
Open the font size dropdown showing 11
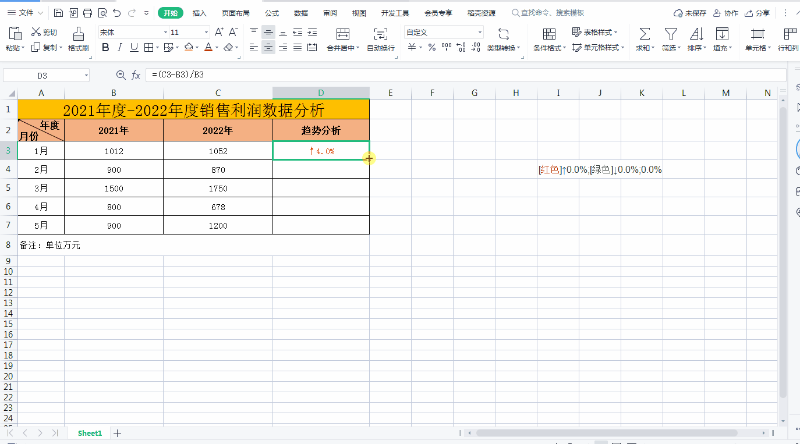pyautogui.click(x=206, y=33)
